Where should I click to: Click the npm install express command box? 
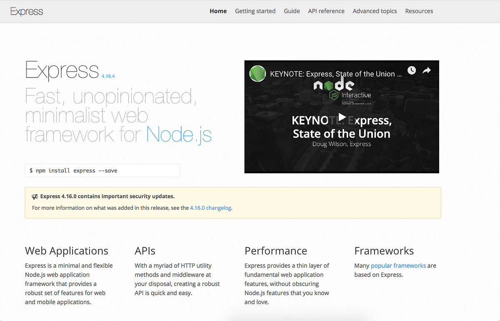(102, 170)
